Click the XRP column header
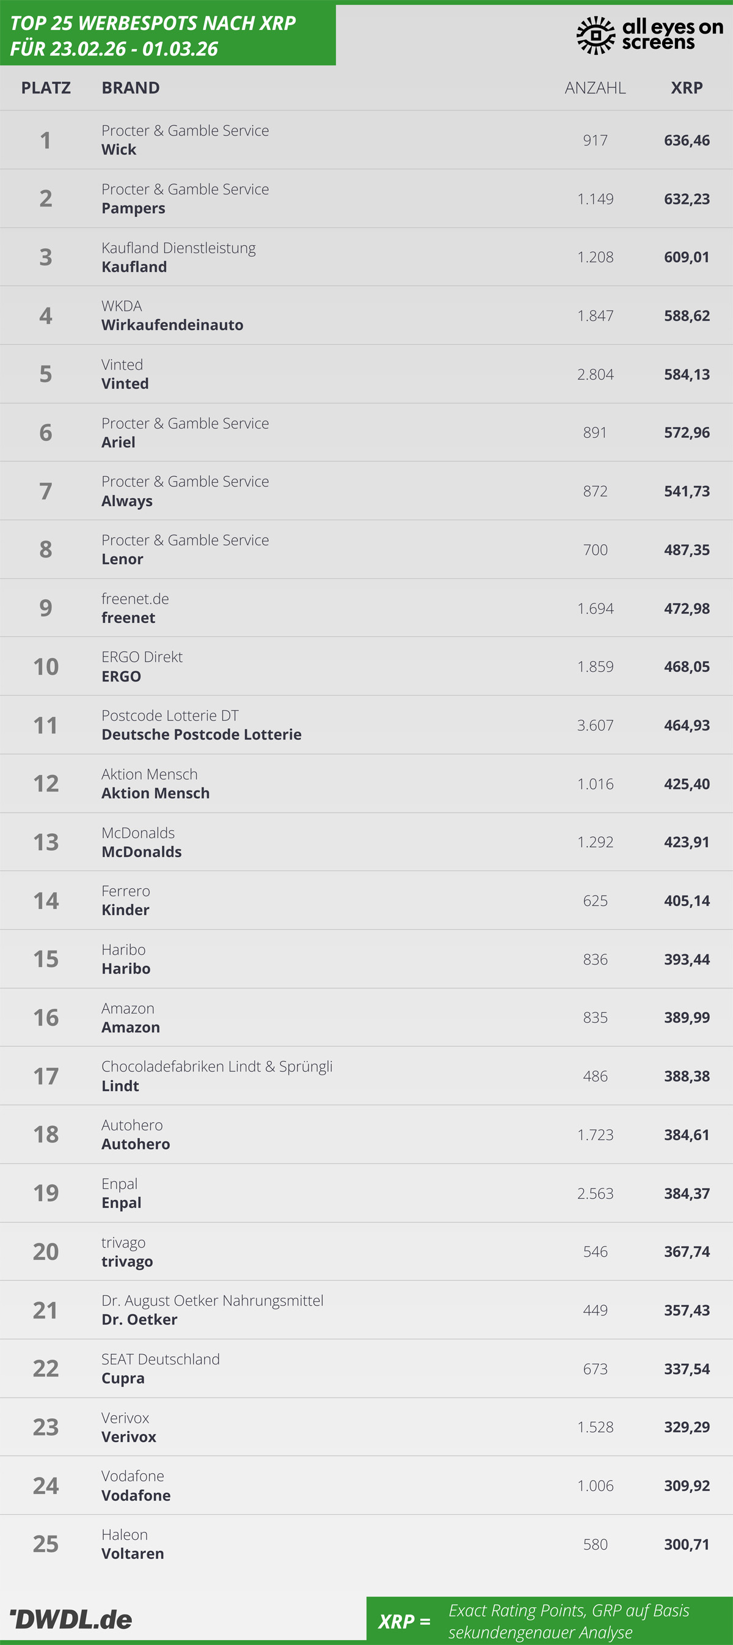733x1645 pixels. tap(687, 87)
